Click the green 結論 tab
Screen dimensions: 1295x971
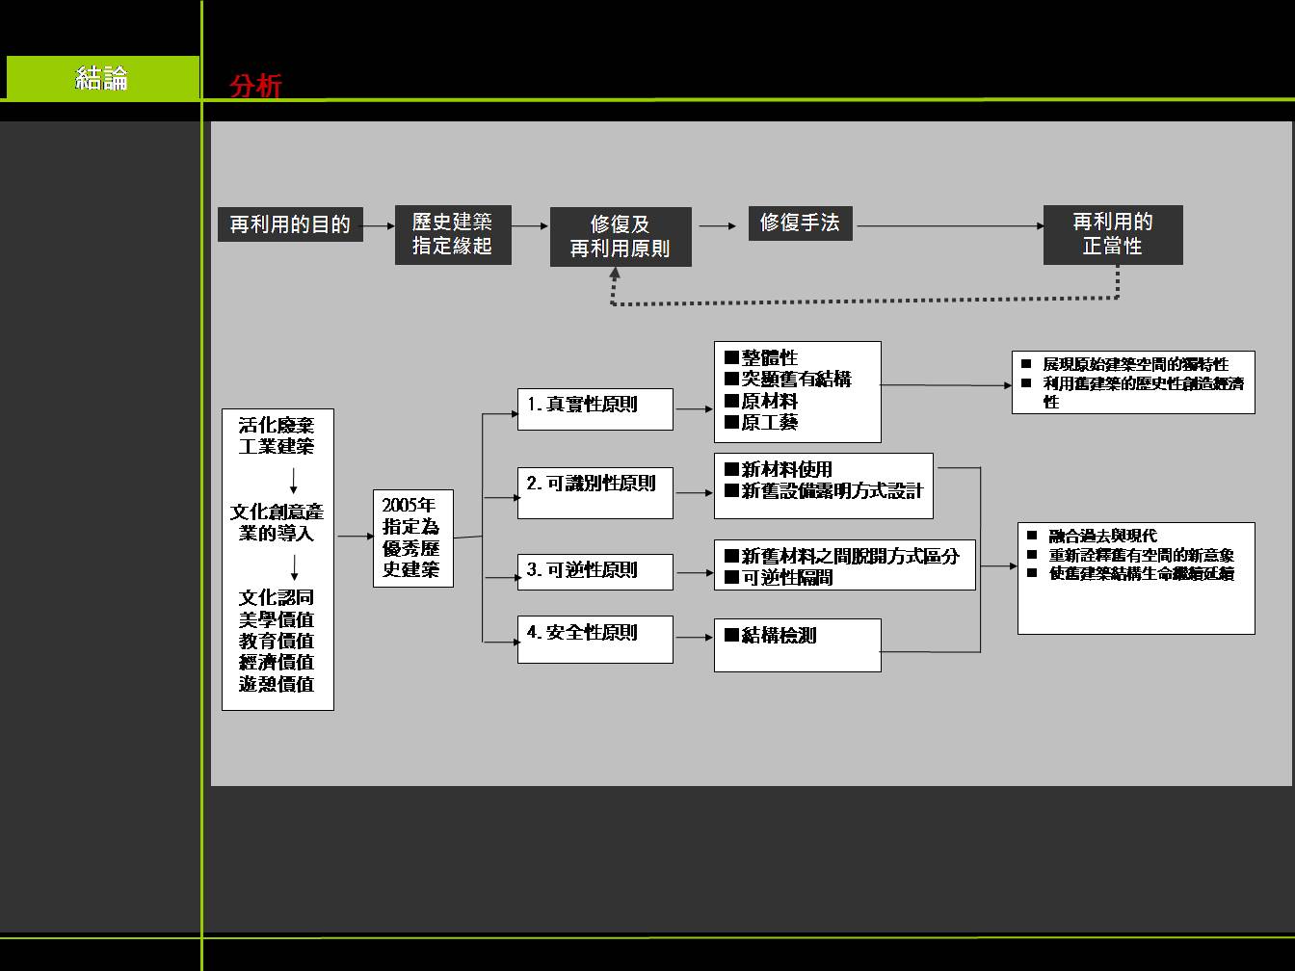point(101,78)
